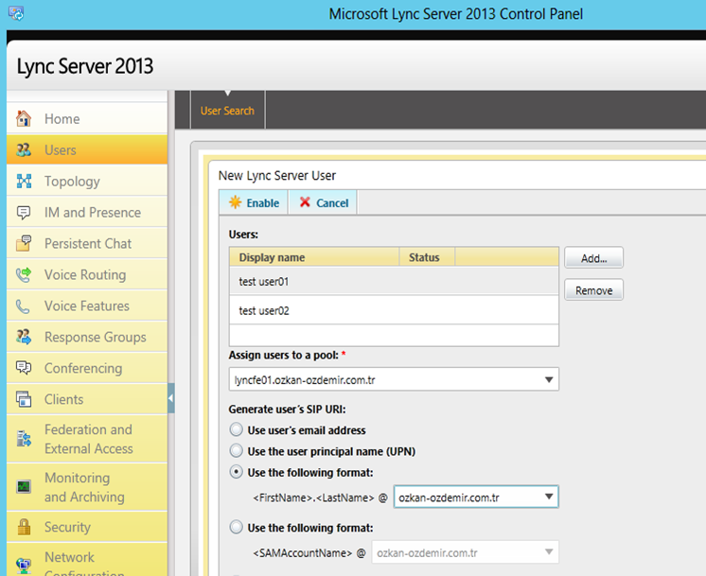Open Monitoring and Archiving section
The width and height of the screenshot is (706, 576).
click(87, 487)
